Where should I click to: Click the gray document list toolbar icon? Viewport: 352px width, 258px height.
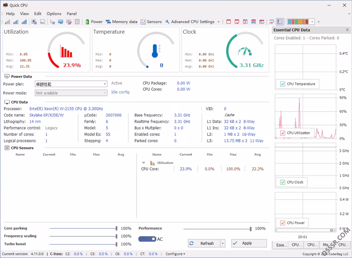click(77, 22)
